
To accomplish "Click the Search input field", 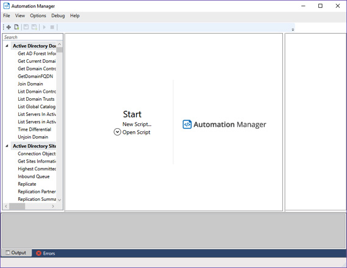I will point(33,37).
